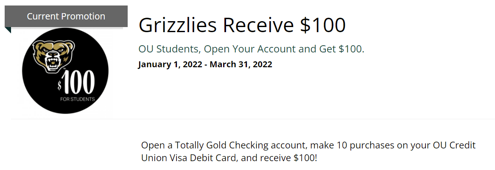Screen dimensions: 495x170
Task: Click the horizontal divider below the promotion header
Action: pos(252,119)
